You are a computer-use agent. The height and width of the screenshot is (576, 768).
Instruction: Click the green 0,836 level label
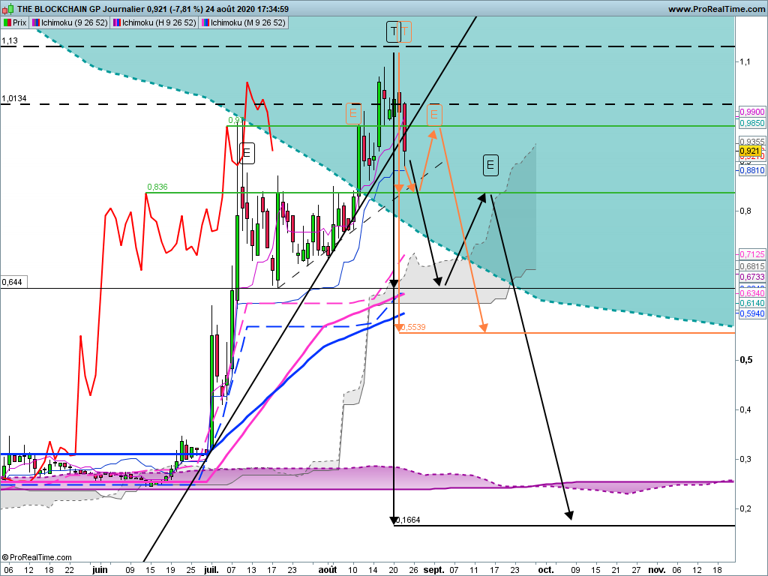pyautogui.click(x=157, y=187)
